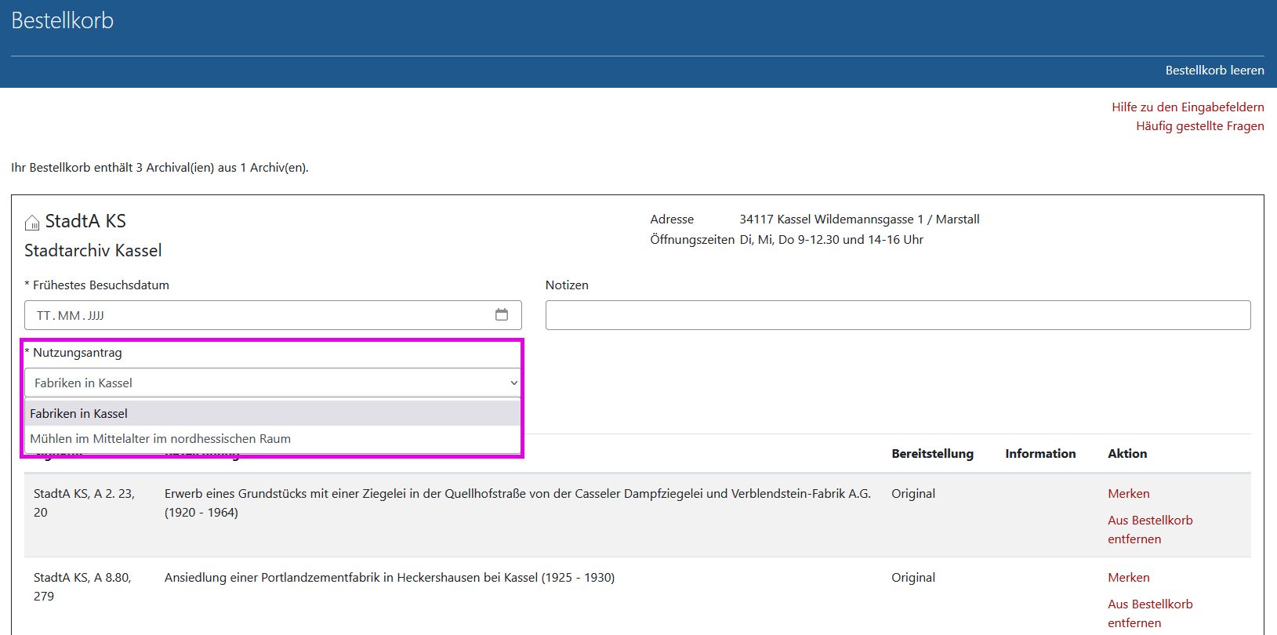Click the 'Nutzungsantrag' field label
Image resolution: width=1277 pixels, height=635 pixels.
point(78,353)
